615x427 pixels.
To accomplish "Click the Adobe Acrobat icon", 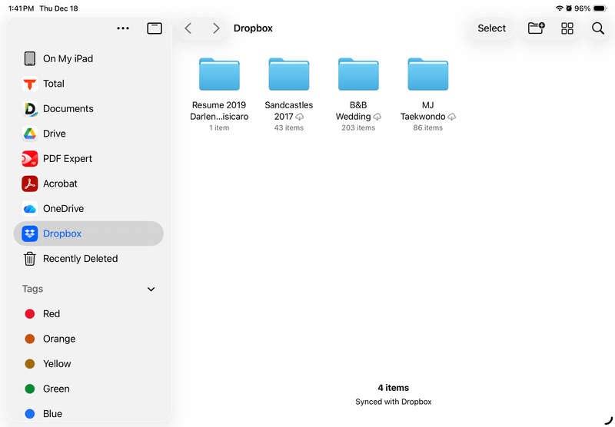I will (x=30, y=184).
